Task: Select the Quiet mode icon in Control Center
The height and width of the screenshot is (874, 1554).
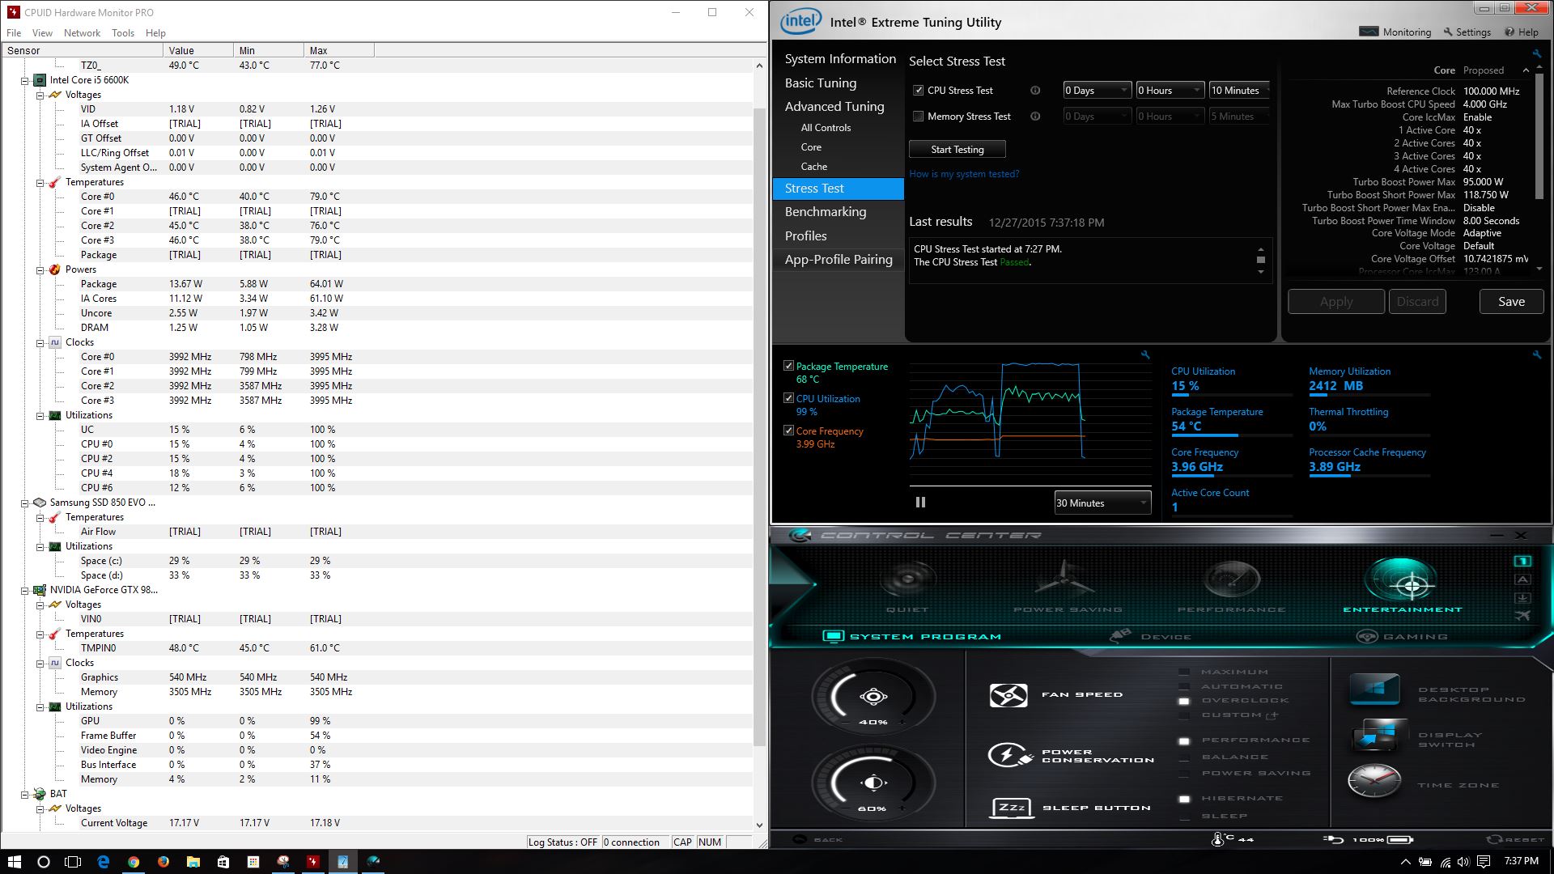Action: click(x=907, y=579)
